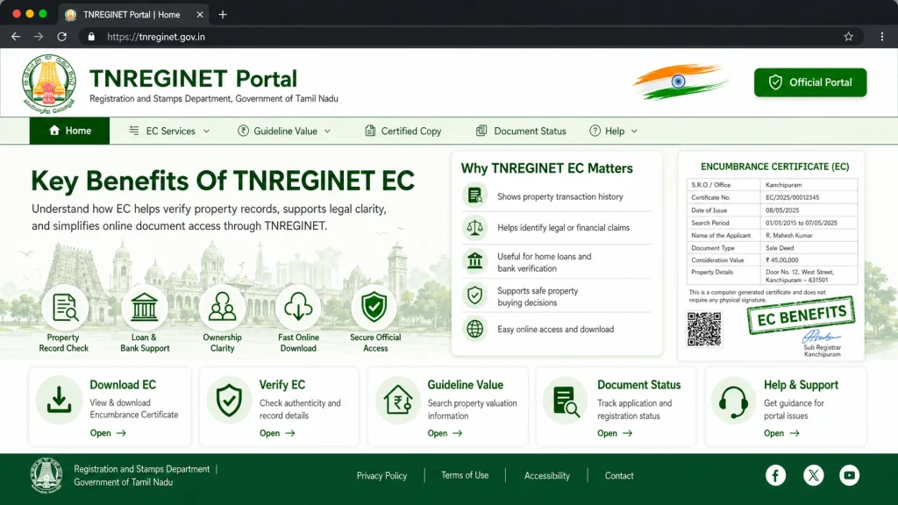This screenshot has height=505, width=898.
Task: Expand the Guideline Value dropdown menu
Action: coord(285,132)
